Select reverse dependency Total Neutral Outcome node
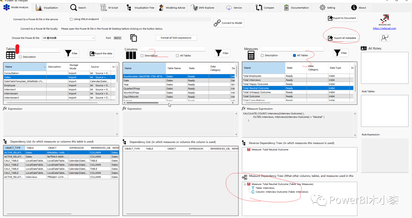Screen dimensions: 412x218 click(x=270, y=150)
